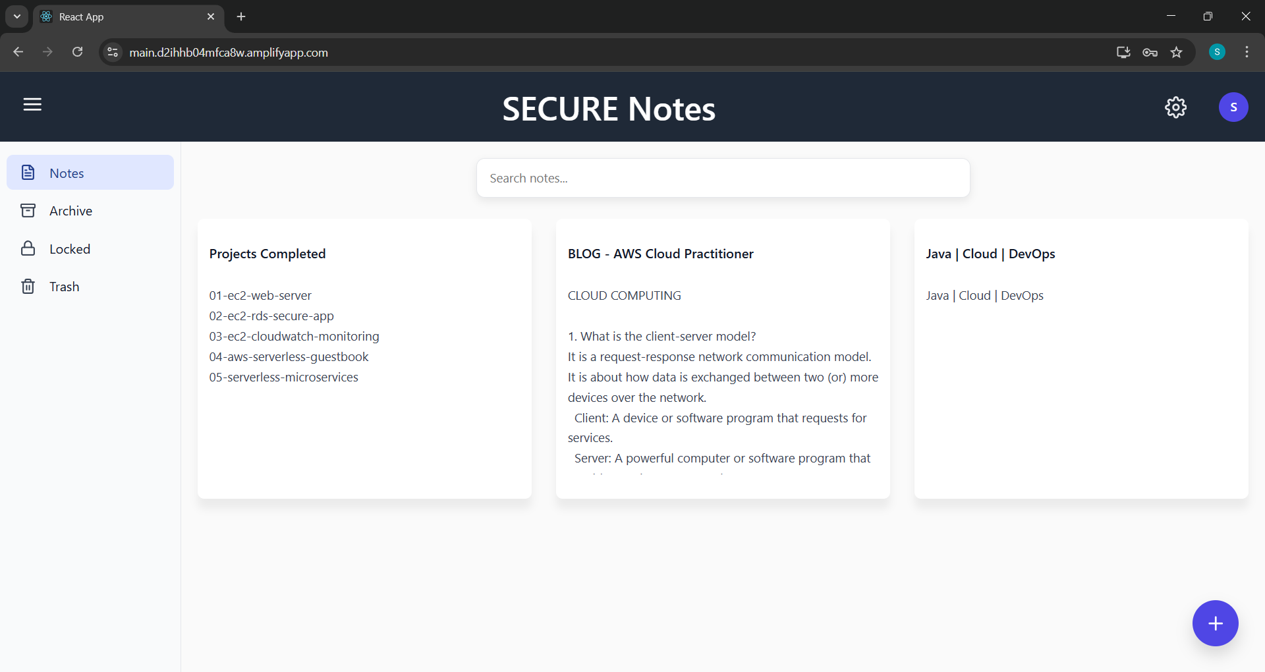Open the BLOG - AWS Cloud Practitioner note
1265x672 pixels.
[723, 358]
